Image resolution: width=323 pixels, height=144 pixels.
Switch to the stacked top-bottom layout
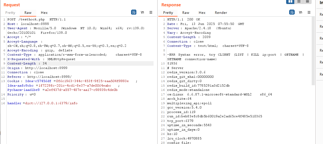coord(299,2)
